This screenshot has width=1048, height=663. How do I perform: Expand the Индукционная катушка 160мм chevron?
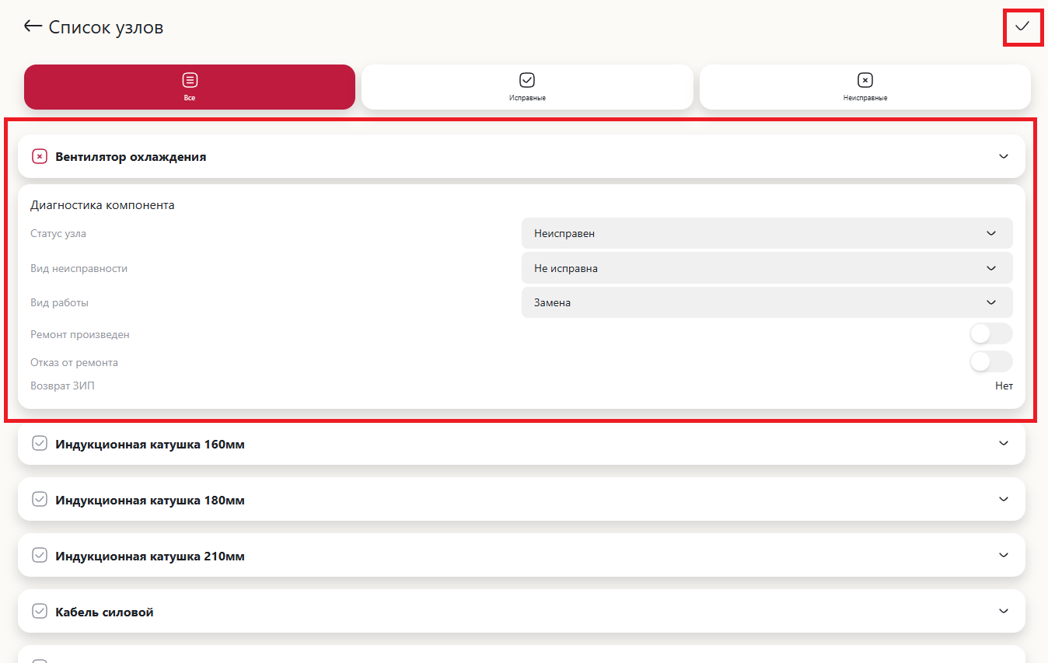[1003, 443]
